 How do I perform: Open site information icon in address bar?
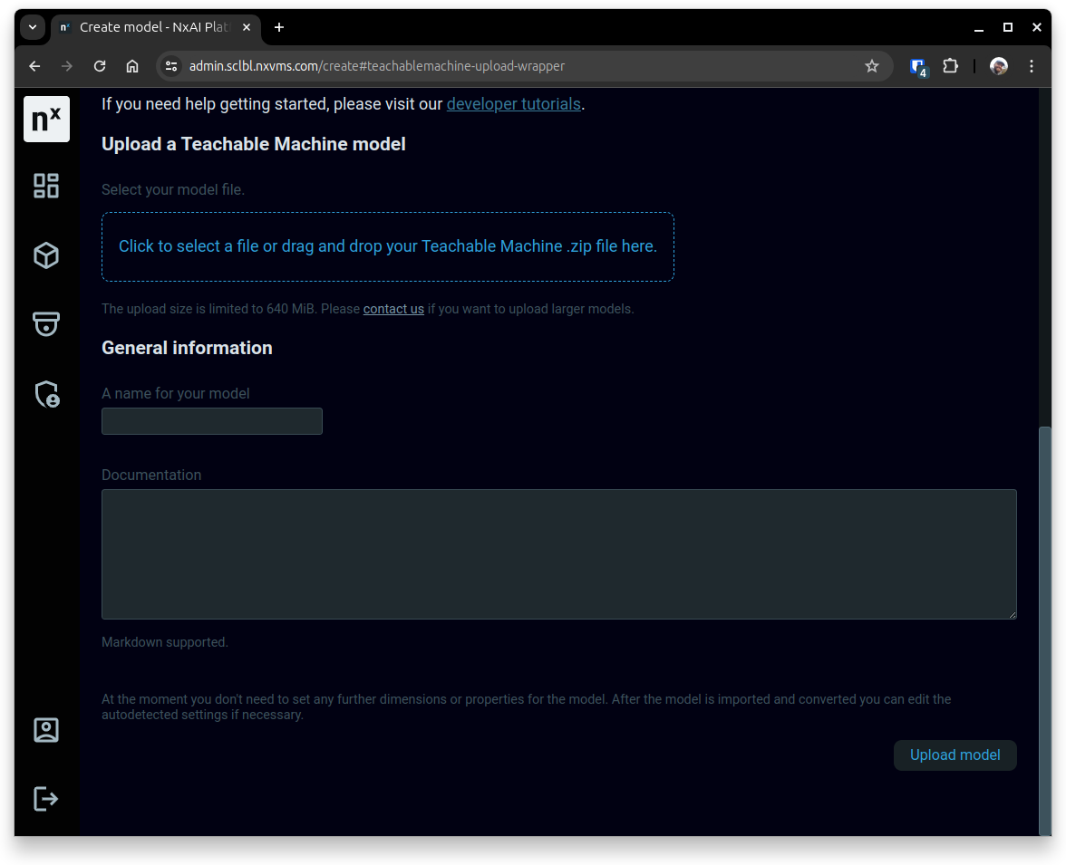point(171,66)
